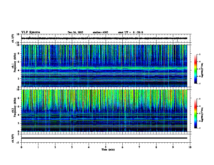Click time axis tick label "4"
This screenshot has width=214, height=165.
click(x=89, y=147)
